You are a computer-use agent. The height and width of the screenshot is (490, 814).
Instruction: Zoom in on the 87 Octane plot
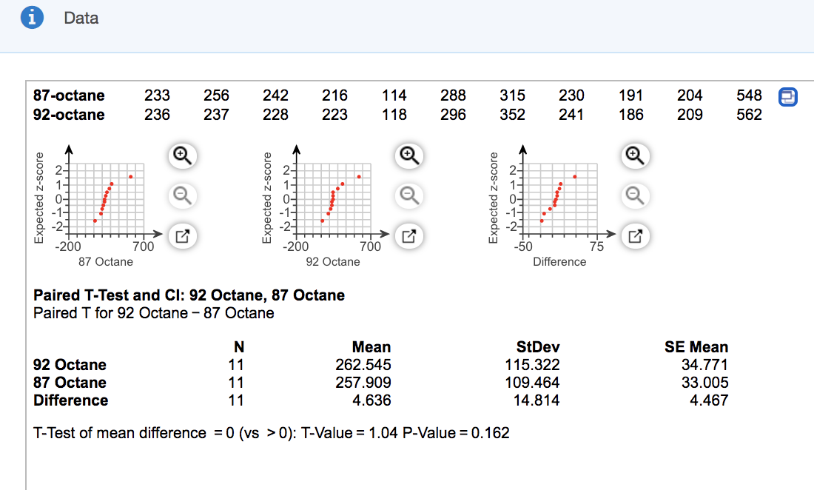tap(182, 155)
